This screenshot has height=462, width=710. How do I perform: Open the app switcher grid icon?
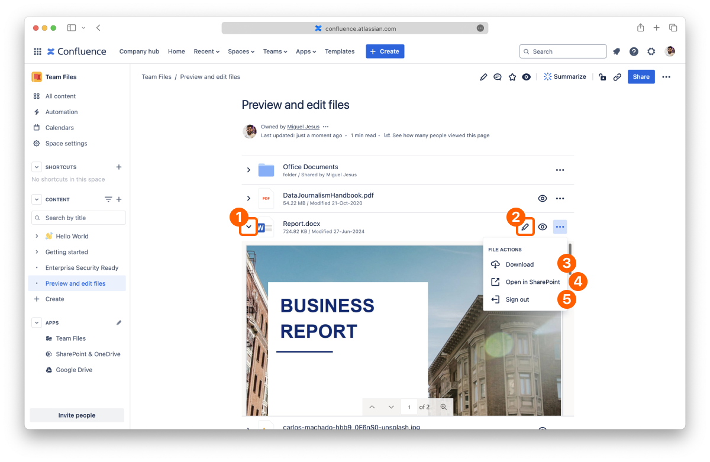[x=37, y=51]
